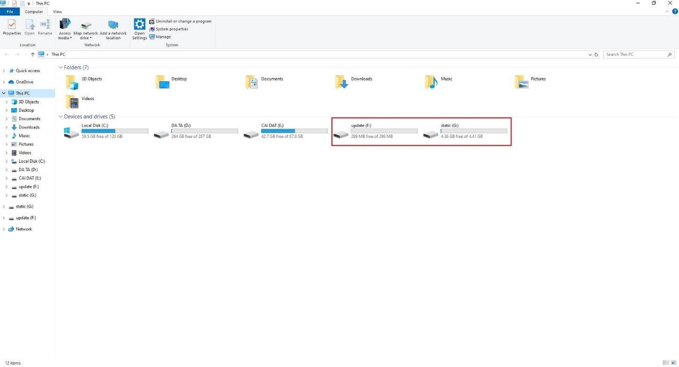Open Settings gear icon in ribbon

tap(139, 24)
